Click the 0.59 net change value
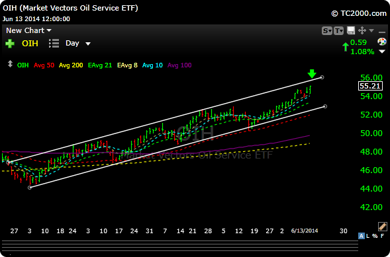 358,42
